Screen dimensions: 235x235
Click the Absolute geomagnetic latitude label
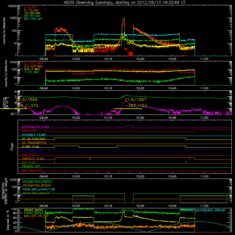click(x=203, y=210)
